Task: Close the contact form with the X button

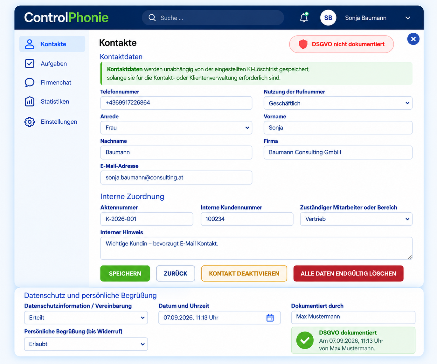Action: tap(413, 39)
